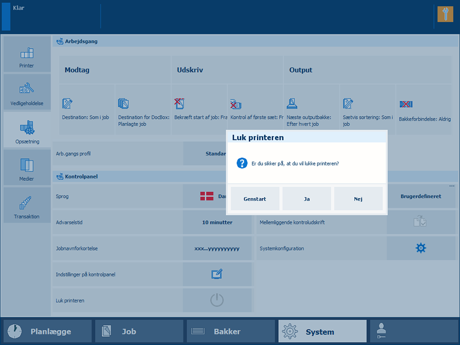Select the Opsætning setup section

[27, 130]
